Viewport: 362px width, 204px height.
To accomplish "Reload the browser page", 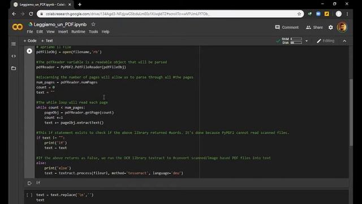I will (x=31, y=14).
